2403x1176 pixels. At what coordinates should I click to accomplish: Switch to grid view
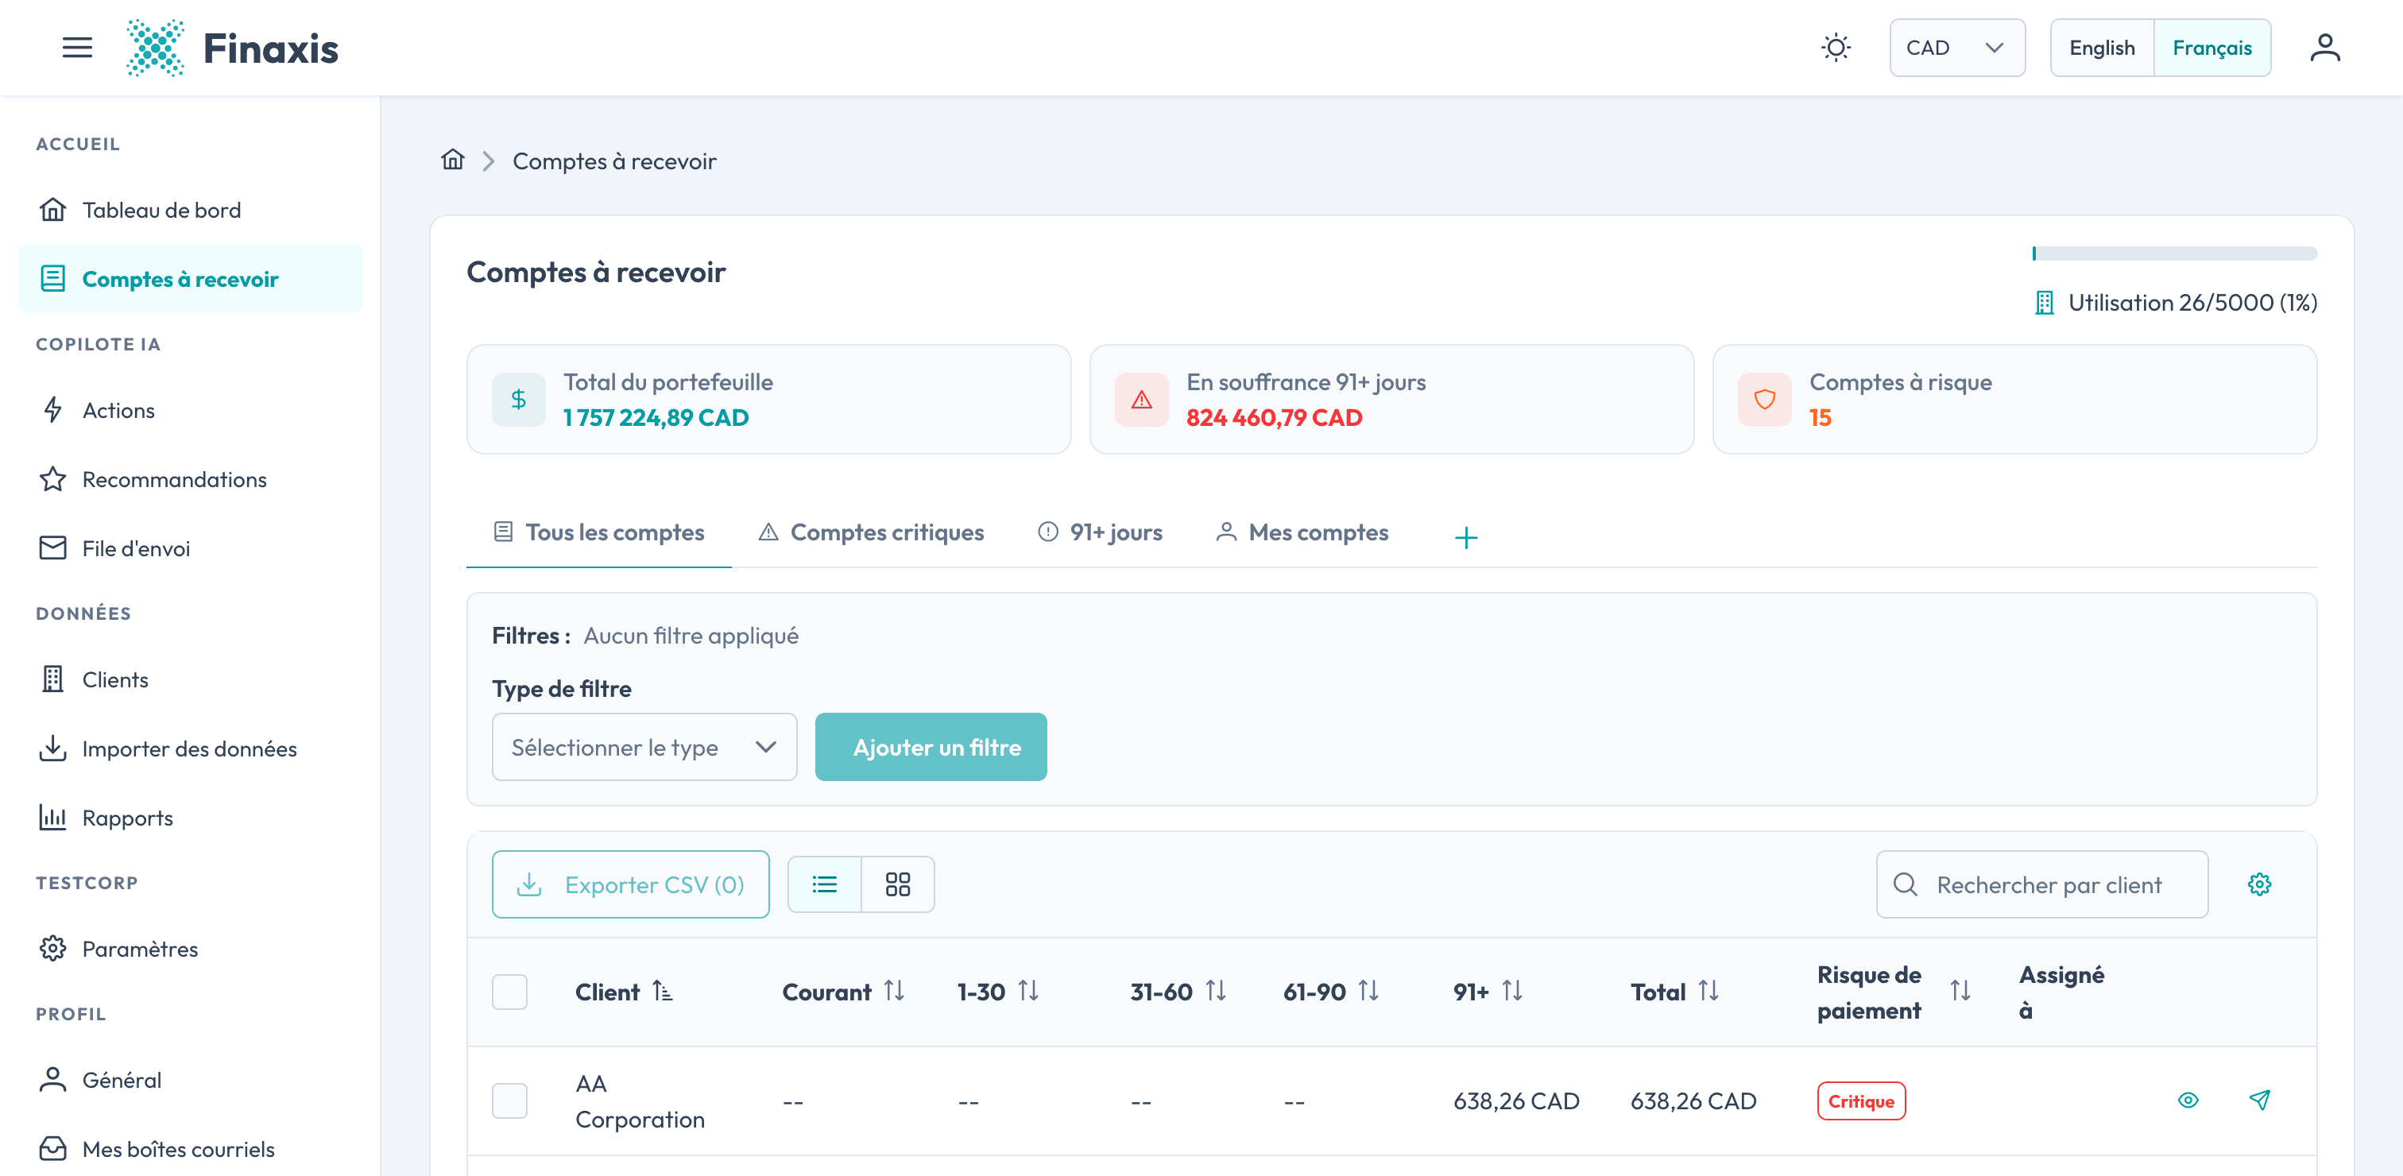[x=897, y=883]
